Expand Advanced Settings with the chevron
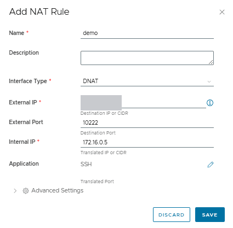The image size is (233, 228). (x=15, y=191)
